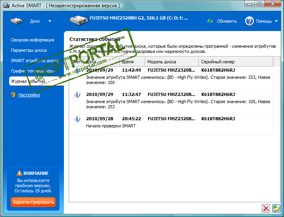
Task: Click Active SMART title bar app icon
Action: click(x=6, y=6)
